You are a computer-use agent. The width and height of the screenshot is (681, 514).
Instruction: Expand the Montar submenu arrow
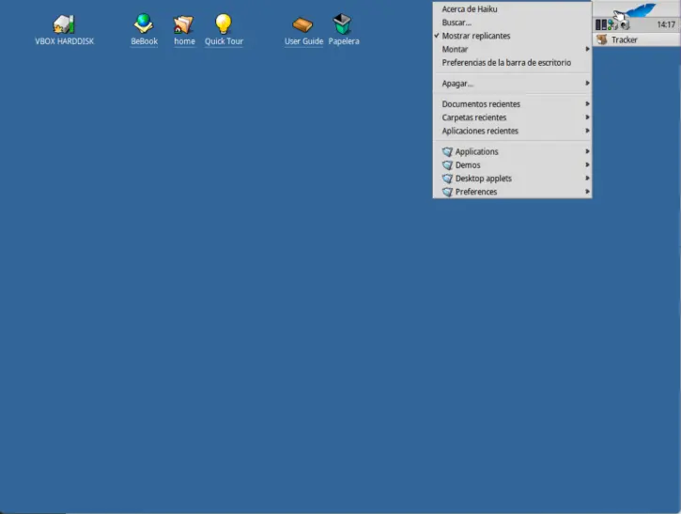click(x=587, y=49)
